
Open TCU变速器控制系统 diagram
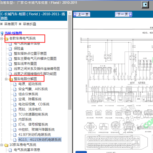point(33,114)
